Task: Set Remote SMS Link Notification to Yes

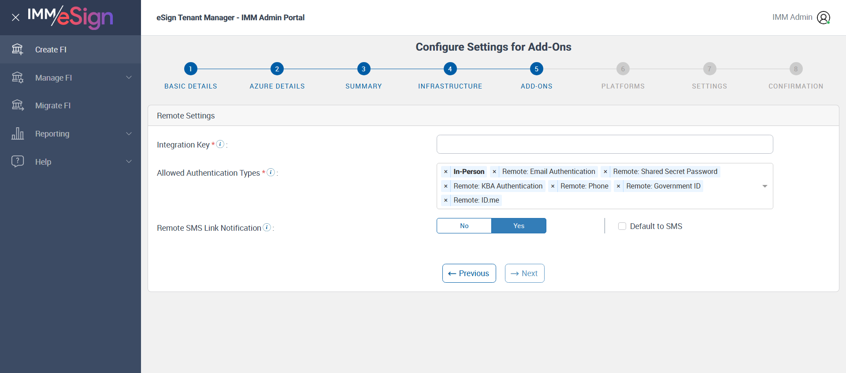Action: [519, 226]
